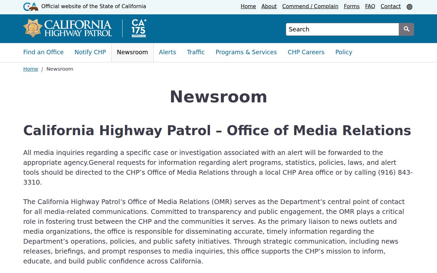Focus the Search input field
Image resolution: width=437 pixels, height=273 pixels.
pos(342,29)
